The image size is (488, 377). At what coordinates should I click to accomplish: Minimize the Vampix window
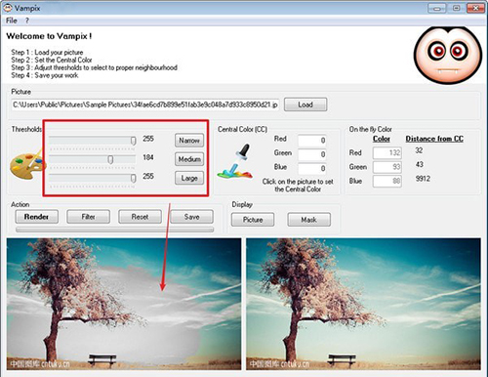point(436,8)
